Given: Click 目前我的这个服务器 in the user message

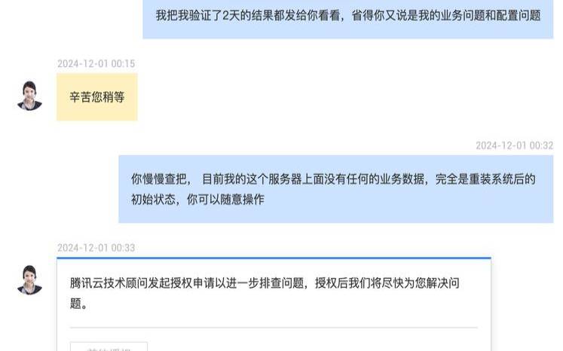Looking at the screenshot, I should tap(252, 179).
